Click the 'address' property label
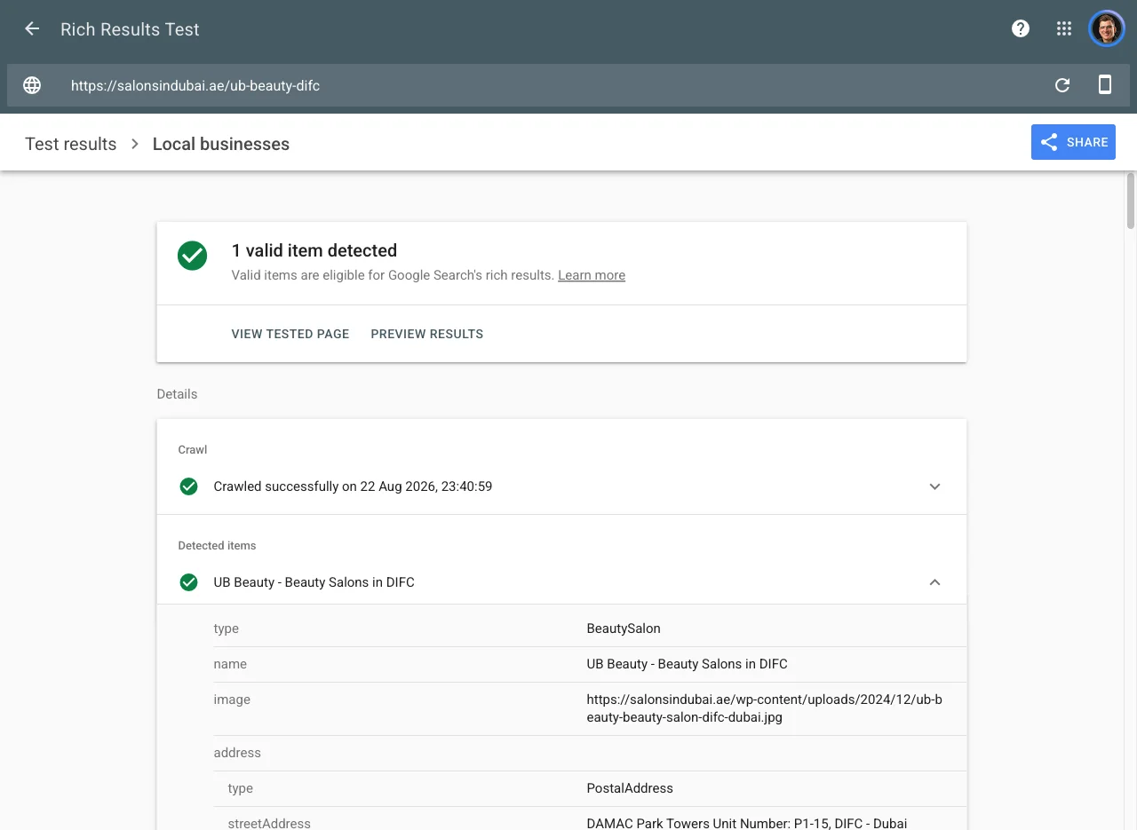 (x=237, y=753)
